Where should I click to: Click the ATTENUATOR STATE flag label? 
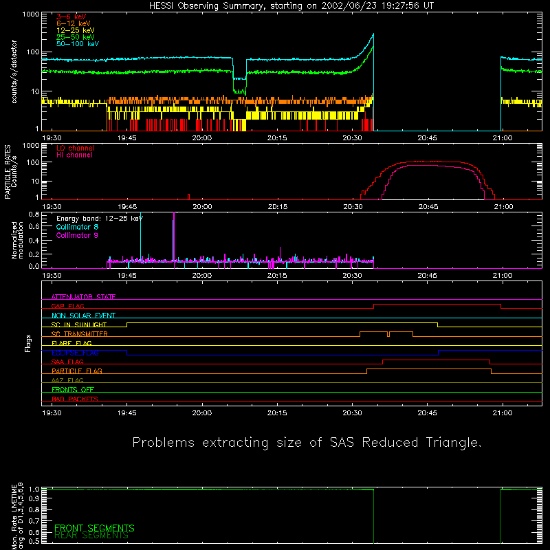[83, 297]
